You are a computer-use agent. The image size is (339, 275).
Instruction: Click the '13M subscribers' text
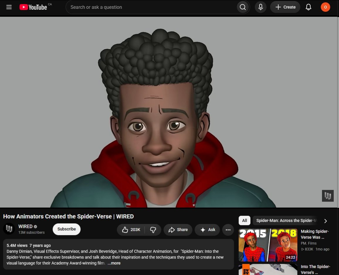(x=31, y=232)
